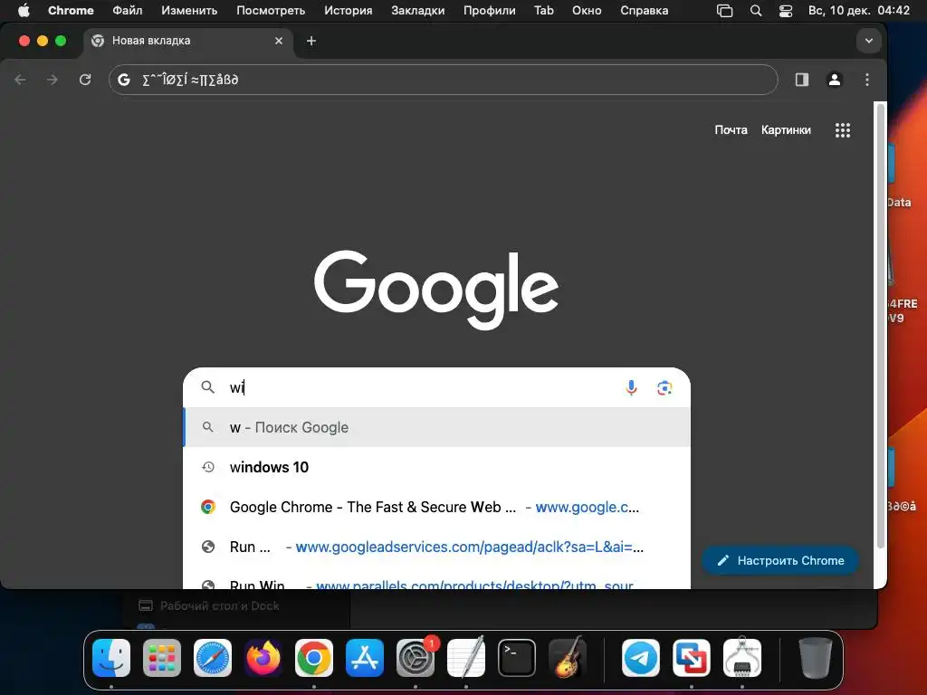
Task: Open the www.google.c... suggestion link
Action: [x=587, y=507]
